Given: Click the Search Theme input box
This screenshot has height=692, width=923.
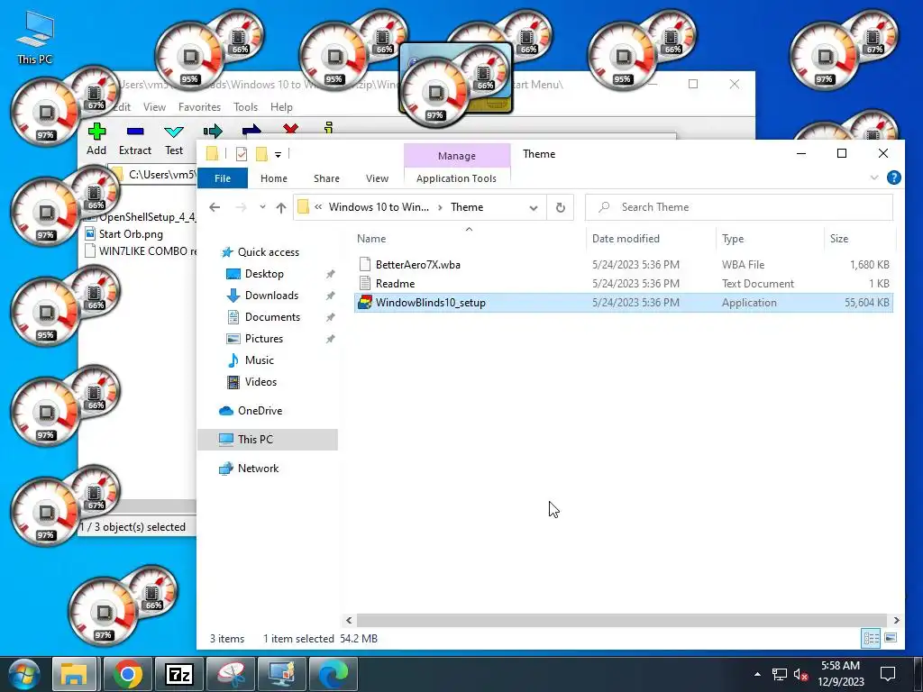Looking at the screenshot, I should [739, 207].
